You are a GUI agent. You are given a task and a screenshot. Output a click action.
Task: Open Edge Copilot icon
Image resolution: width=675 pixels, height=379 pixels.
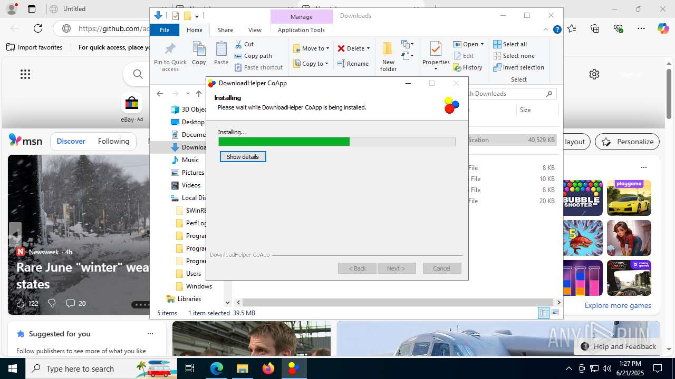pyautogui.click(x=663, y=28)
